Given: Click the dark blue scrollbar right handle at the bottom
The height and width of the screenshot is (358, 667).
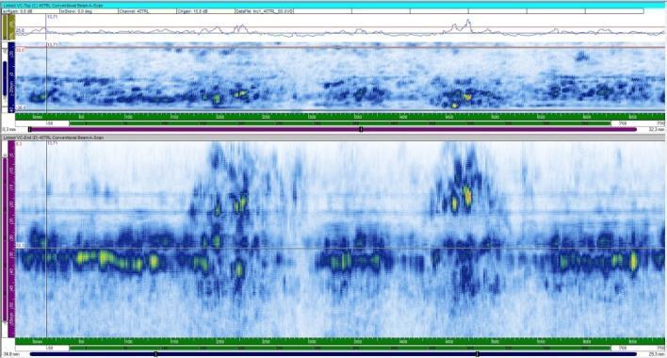Looking at the screenshot, I should tap(477, 353).
